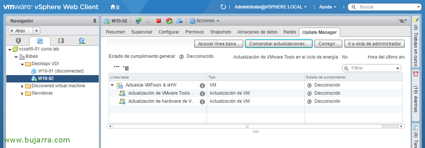This screenshot has height=148, width=425.
Task: Open the Filtrar filter dropdown arrow
Action: 398,68
